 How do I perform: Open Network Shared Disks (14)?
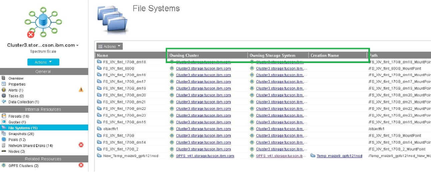tap(31, 146)
